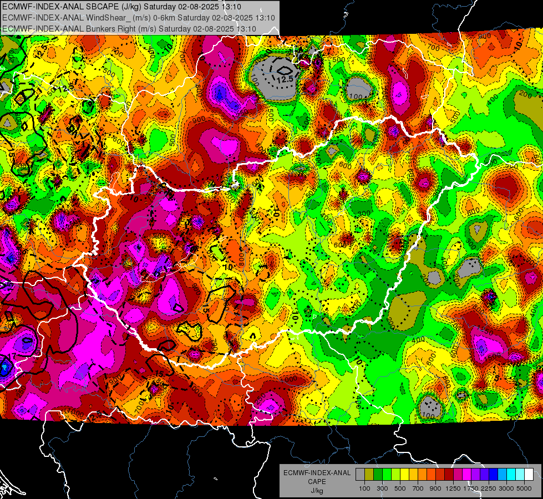Select the red-orange legend swatch

pos(431,475)
